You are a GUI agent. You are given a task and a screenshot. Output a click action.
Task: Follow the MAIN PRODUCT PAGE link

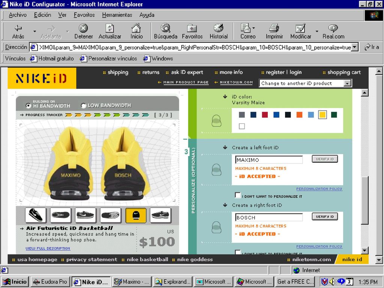coord(186,82)
